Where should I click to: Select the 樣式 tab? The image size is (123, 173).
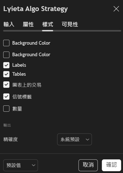pyautogui.click(x=48, y=24)
